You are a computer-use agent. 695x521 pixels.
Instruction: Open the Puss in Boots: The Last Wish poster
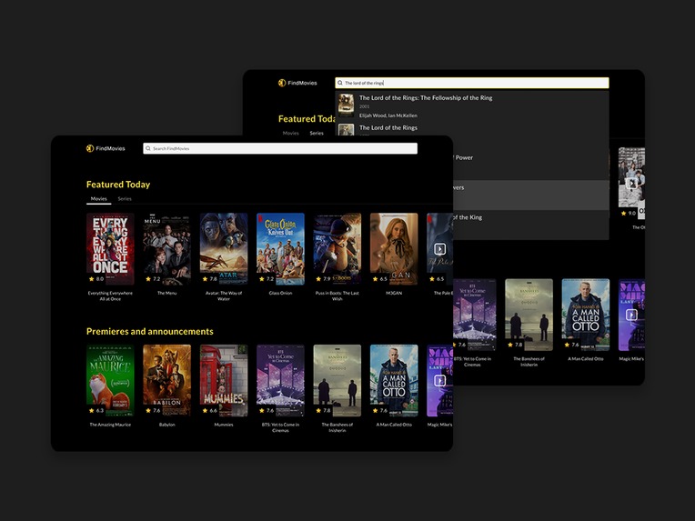click(337, 249)
